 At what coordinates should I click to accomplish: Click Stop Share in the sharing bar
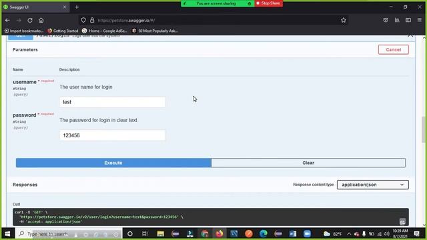tap(268, 3)
